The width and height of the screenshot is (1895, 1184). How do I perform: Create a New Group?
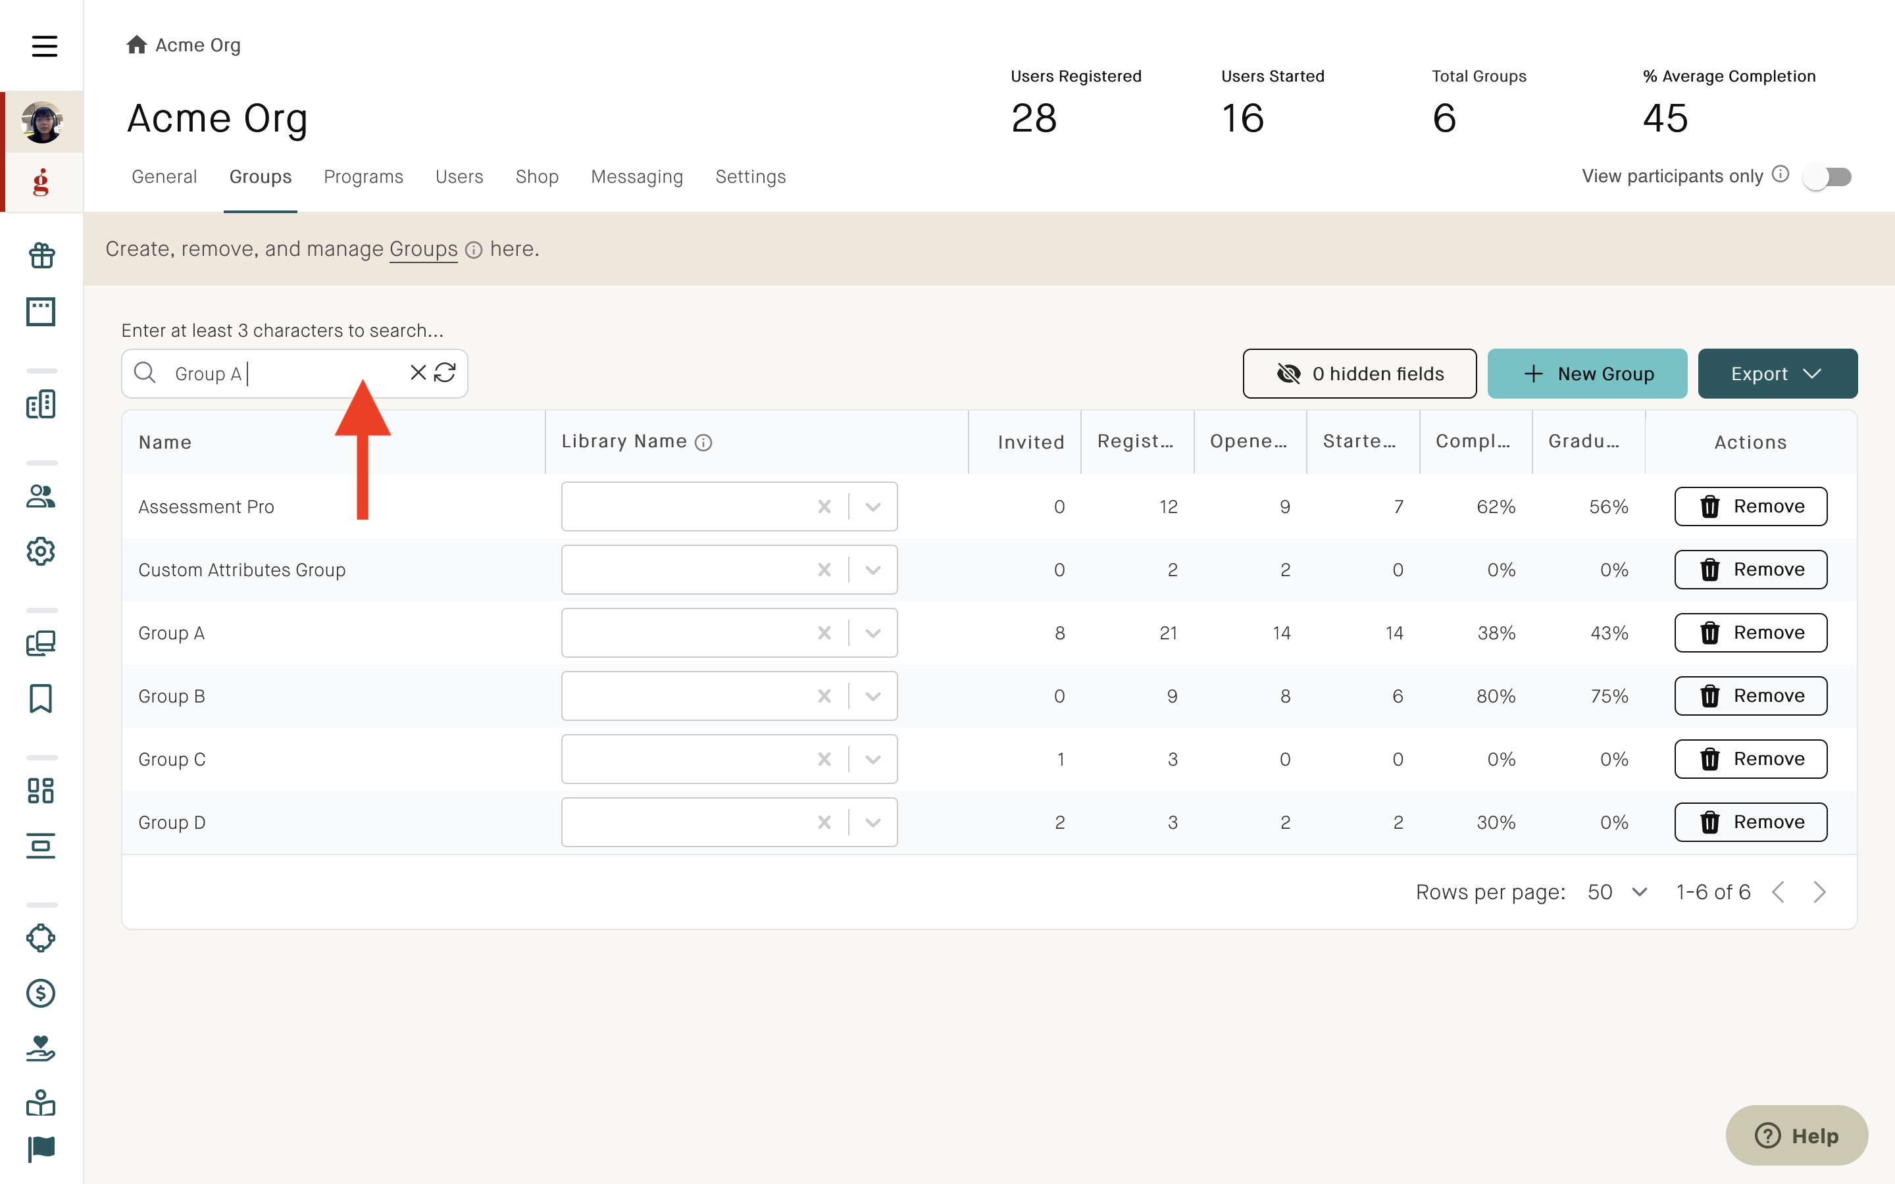tap(1587, 374)
